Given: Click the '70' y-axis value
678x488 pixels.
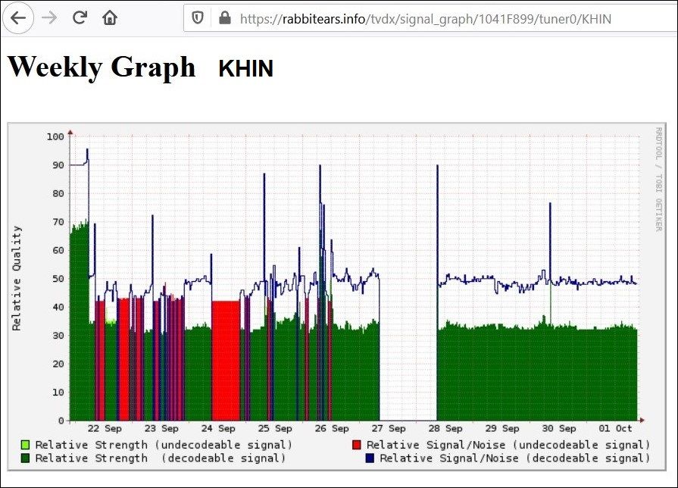Looking at the screenshot, I should tap(58, 222).
